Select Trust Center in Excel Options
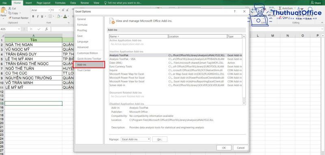The image size is (325, 155). point(89,70)
